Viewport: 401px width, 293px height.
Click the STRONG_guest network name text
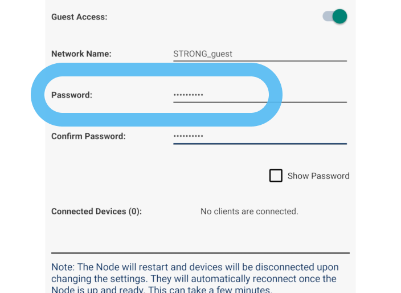click(203, 54)
